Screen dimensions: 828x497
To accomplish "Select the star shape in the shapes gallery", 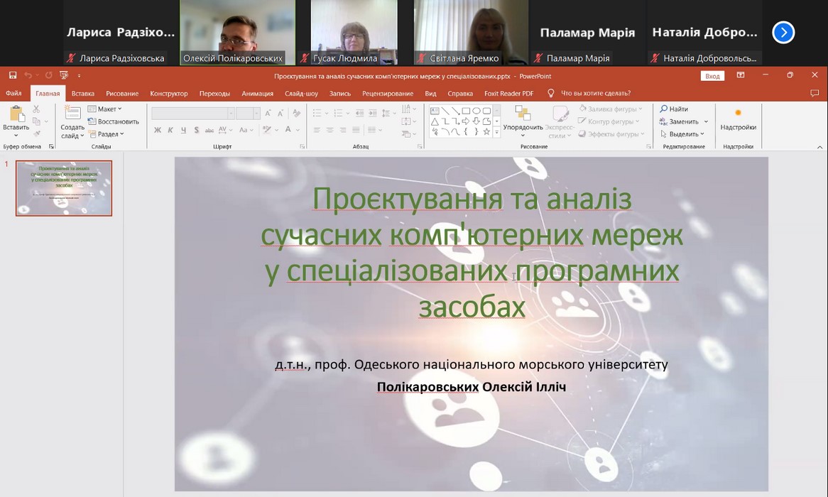I will [x=486, y=131].
